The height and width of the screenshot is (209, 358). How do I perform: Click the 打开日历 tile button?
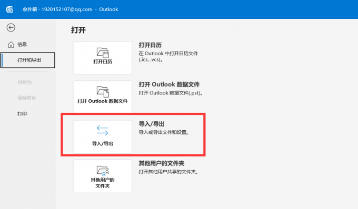pos(103,58)
